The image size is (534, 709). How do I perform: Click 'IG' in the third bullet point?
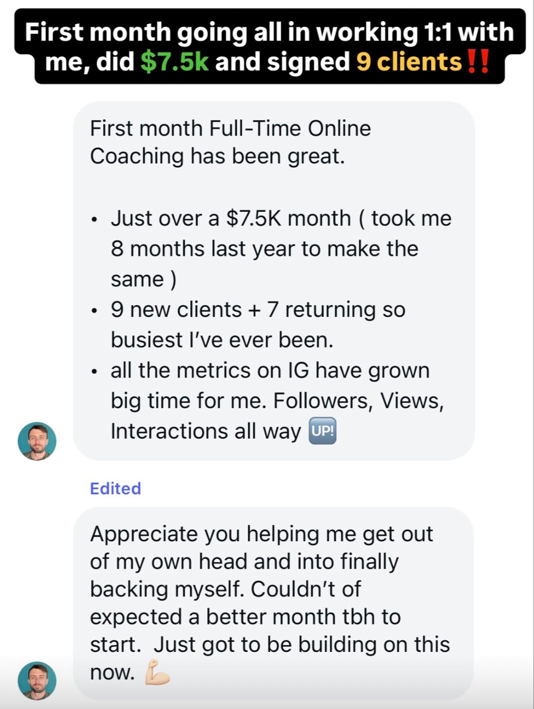(x=298, y=371)
